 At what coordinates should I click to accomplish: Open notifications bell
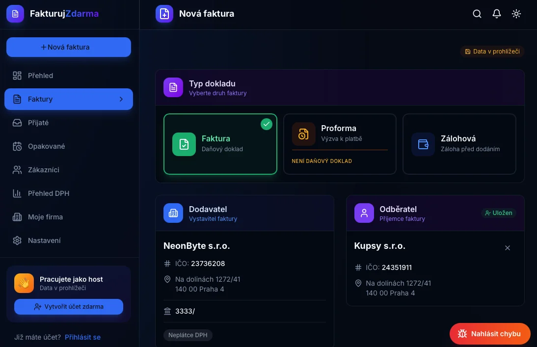coord(496,14)
